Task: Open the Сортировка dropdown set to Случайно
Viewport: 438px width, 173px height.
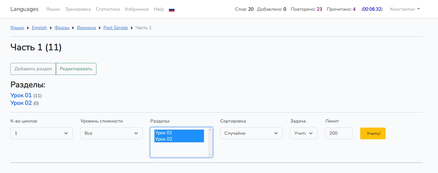Action: tap(251, 133)
